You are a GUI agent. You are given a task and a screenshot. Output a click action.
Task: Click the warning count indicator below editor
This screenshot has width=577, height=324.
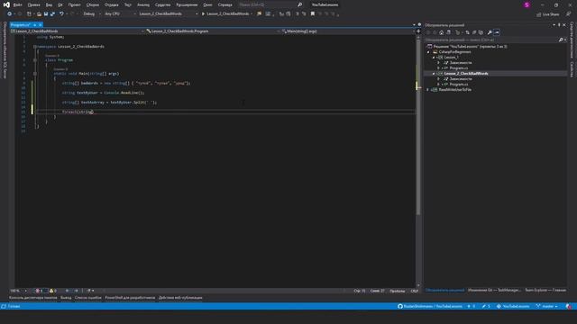pos(52,291)
